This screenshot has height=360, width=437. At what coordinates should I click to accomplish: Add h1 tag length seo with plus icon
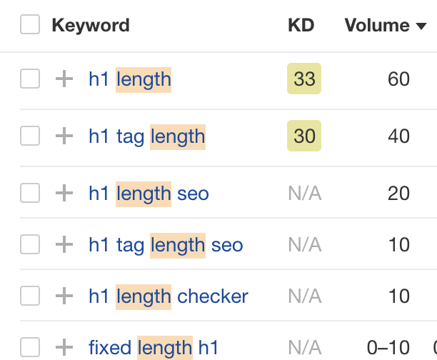pyautogui.click(x=64, y=244)
